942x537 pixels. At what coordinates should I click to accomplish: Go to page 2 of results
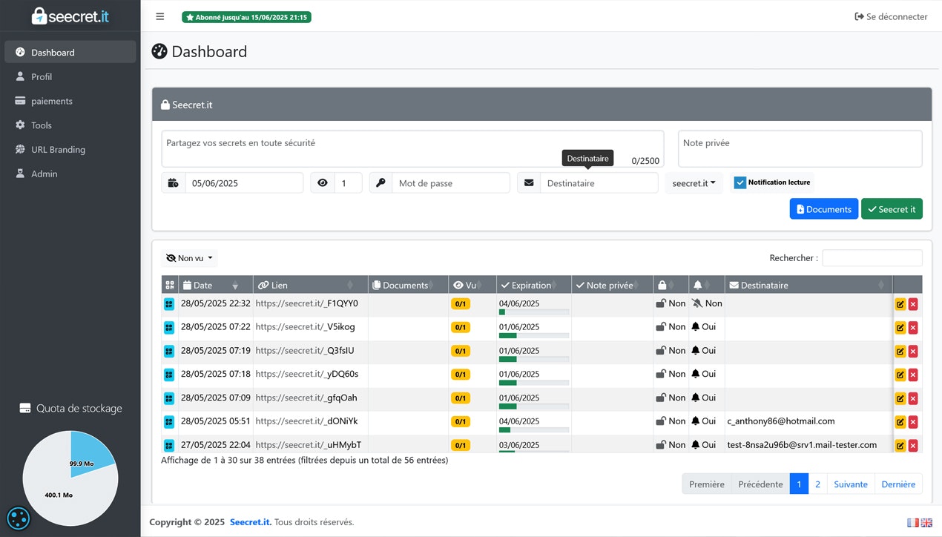[817, 484]
